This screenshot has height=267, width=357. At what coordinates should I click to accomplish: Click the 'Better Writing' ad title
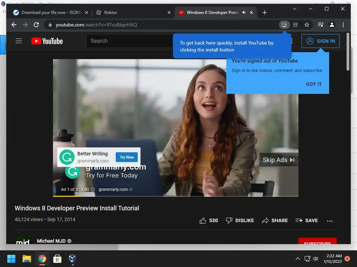92,154
